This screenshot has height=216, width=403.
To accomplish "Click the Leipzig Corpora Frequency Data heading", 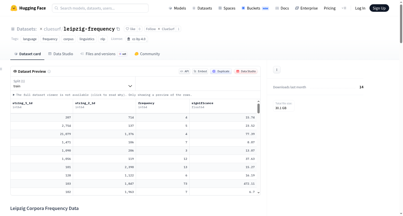I will pos(44,208).
